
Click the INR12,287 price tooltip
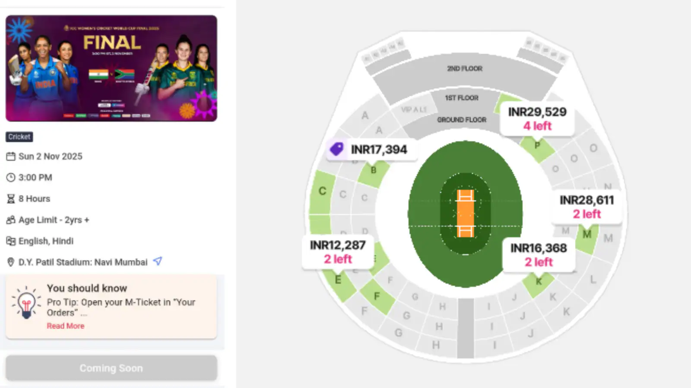[x=337, y=252]
